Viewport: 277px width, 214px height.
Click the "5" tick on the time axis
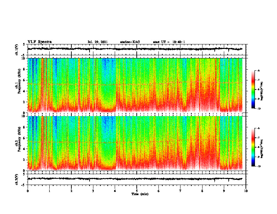137,191
